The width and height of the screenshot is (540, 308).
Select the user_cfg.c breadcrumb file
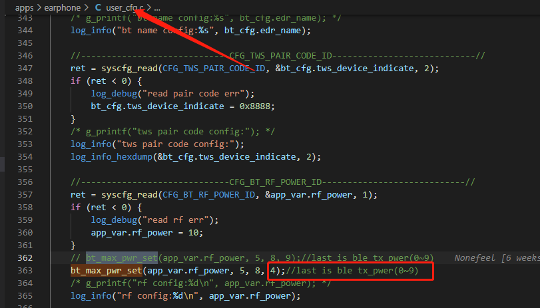point(125,7)
